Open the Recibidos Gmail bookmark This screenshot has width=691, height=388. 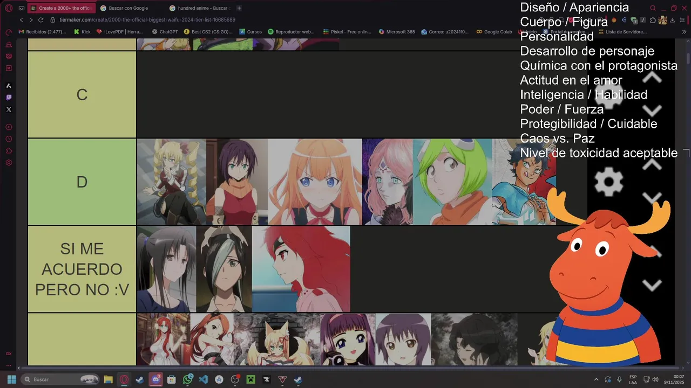click(x=43, y=32)
